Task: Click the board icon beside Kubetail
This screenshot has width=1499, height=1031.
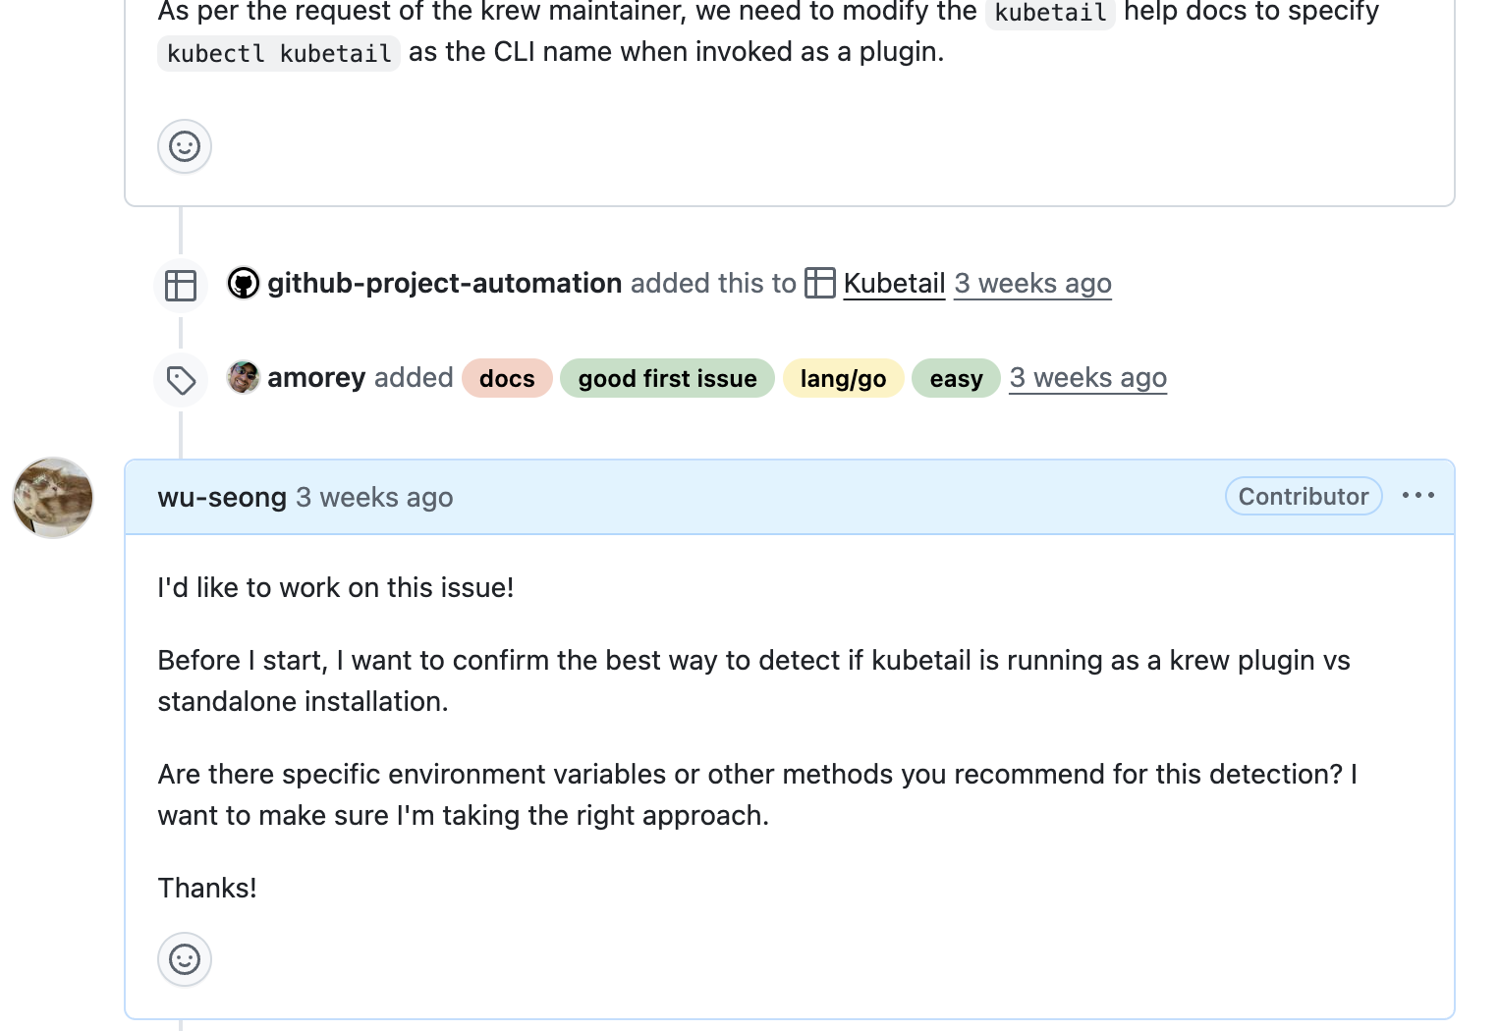Action: pos(820,284)
